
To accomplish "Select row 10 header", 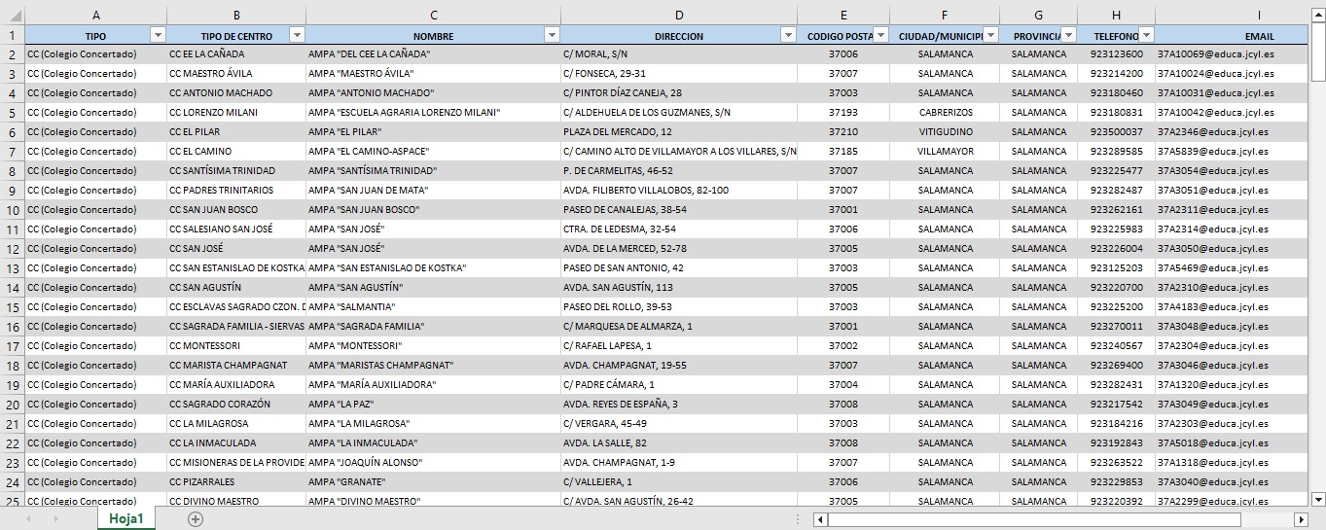I will point(13,210).
